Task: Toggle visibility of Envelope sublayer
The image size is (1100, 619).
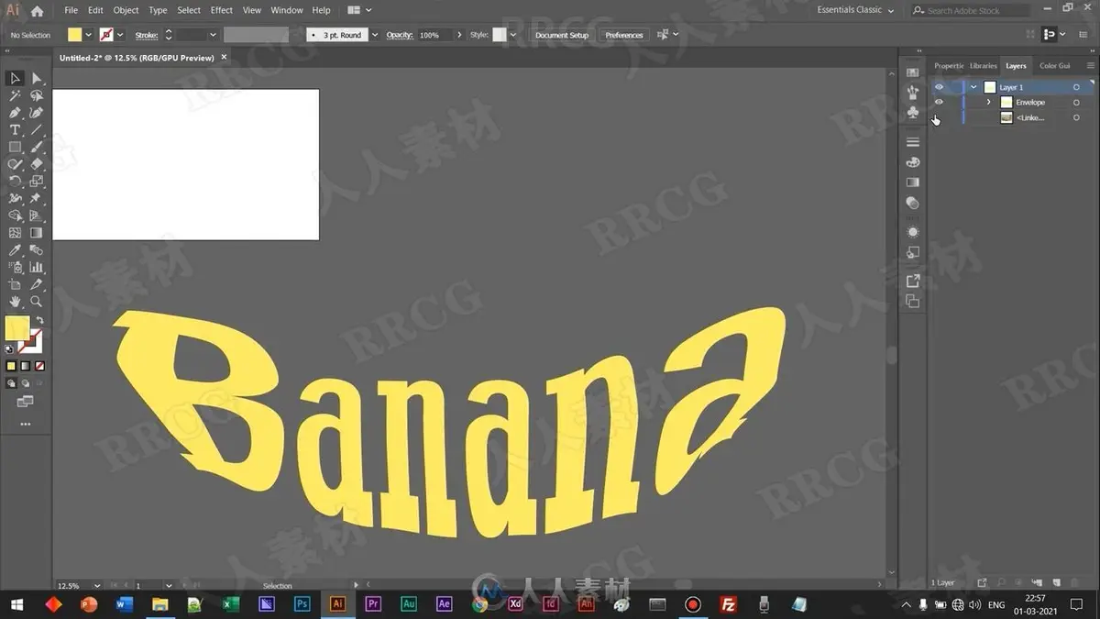Action: pyautogui.click(x=939, y=103)
